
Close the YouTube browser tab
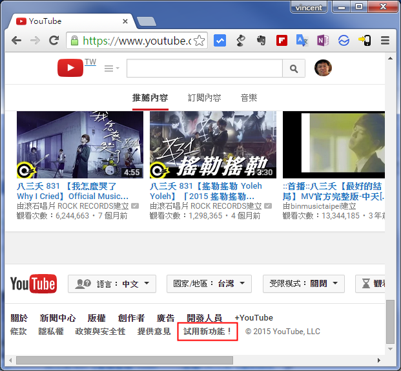[125, 21]
